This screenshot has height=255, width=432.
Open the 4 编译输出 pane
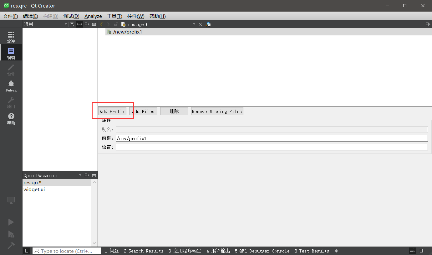pyautogui.click(x=218, y=251)
